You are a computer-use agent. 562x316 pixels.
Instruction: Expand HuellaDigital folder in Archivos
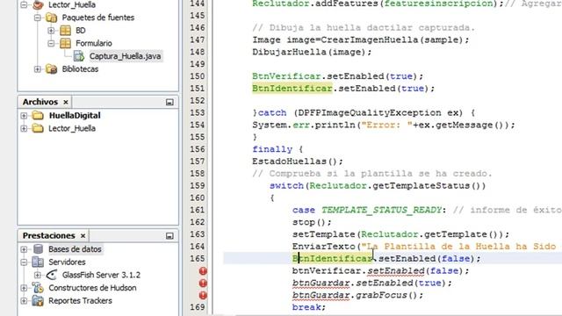24,116
